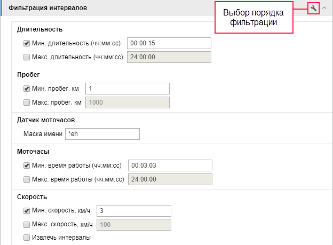Enable Макс. длительность checkbox
This screenshot has width=333, height=245.
(x=27, y=57)
